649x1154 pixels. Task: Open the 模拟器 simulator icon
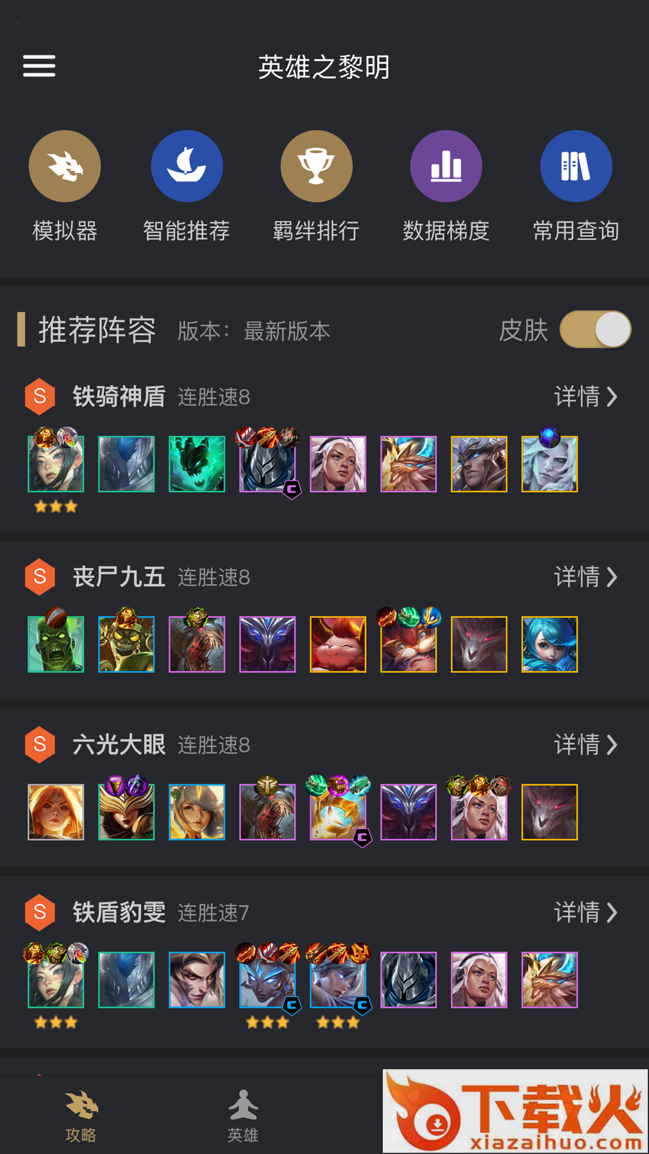click(65, 166)
